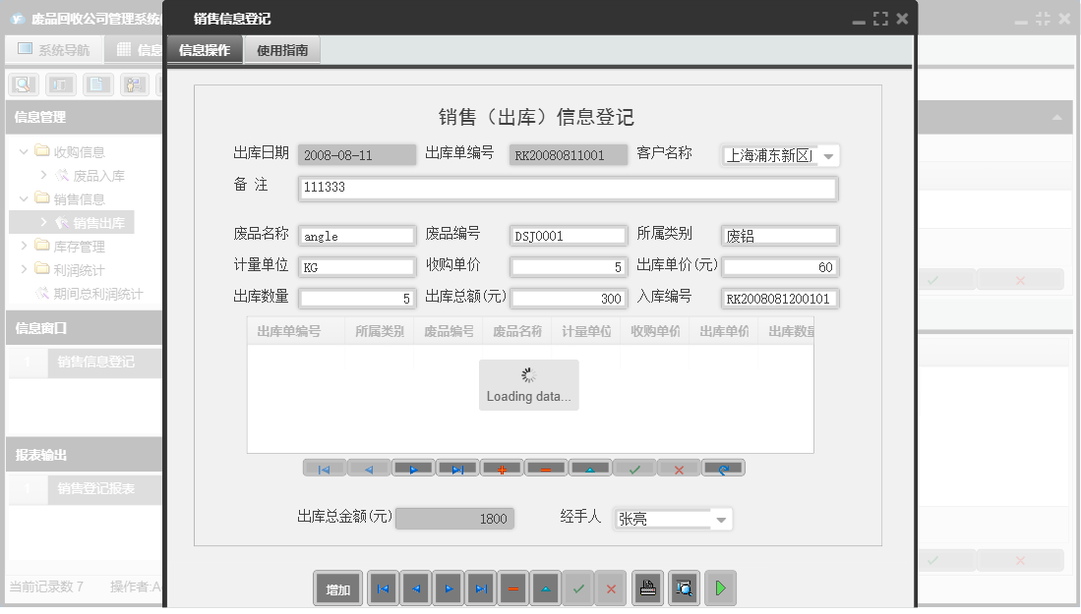Screen dimensions: 1081x614
Task: Click the edit record triangle icon
Action: (589, 469)
